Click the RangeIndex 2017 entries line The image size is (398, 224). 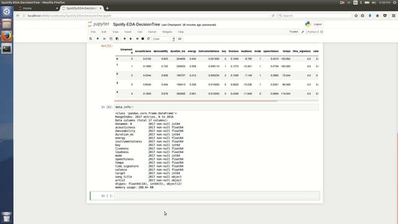click(x=144, y=117)
